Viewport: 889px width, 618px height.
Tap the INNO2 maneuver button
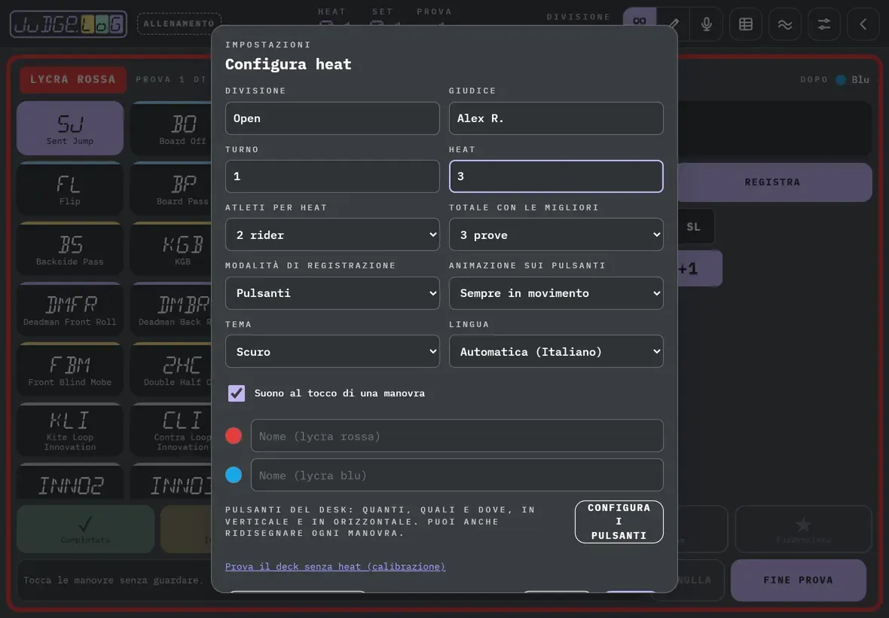tap(70, 482)
